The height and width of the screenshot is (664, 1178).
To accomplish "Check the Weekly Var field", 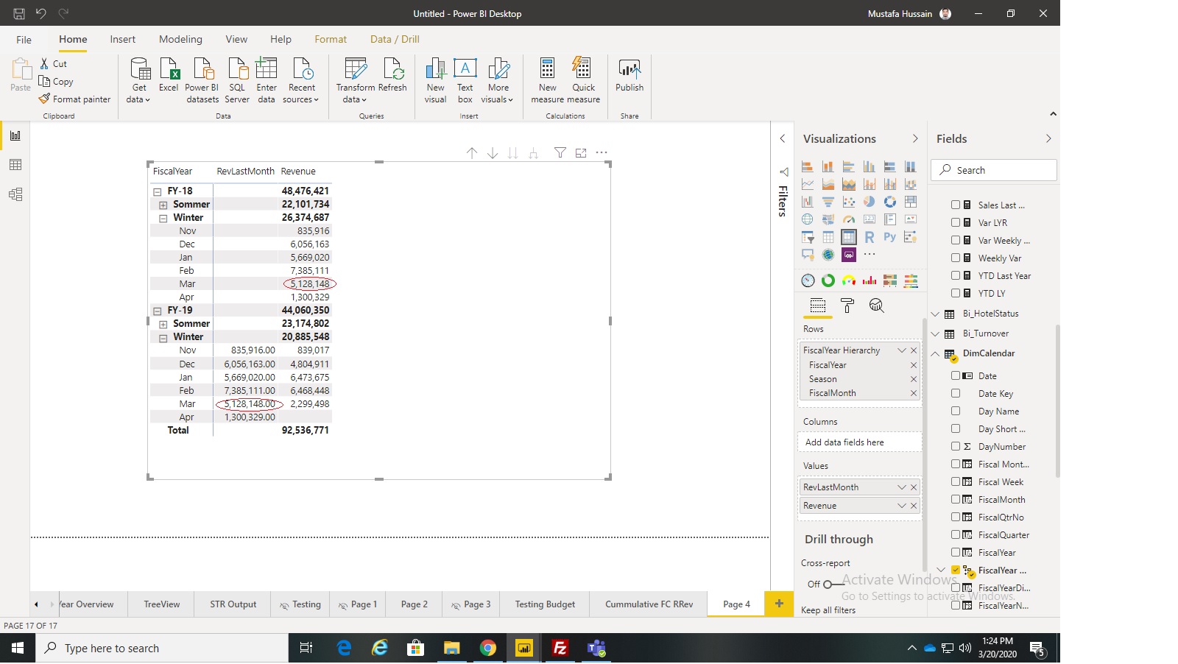I will (956, 258).
